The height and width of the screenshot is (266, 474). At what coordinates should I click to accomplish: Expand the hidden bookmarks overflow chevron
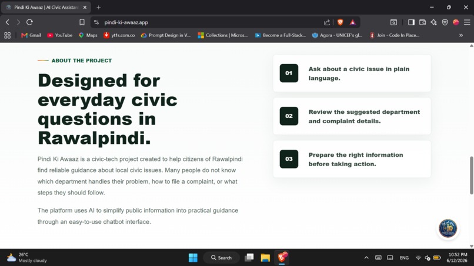pos(461,35)
